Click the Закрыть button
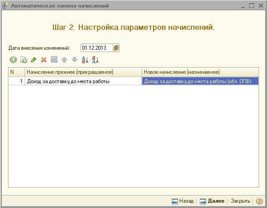267x208 pixels. coord(240,201)
